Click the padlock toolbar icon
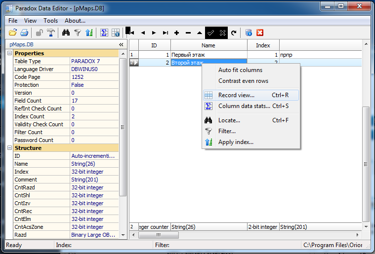The width and height of the screenshot is (375, 254). point(39,33)
